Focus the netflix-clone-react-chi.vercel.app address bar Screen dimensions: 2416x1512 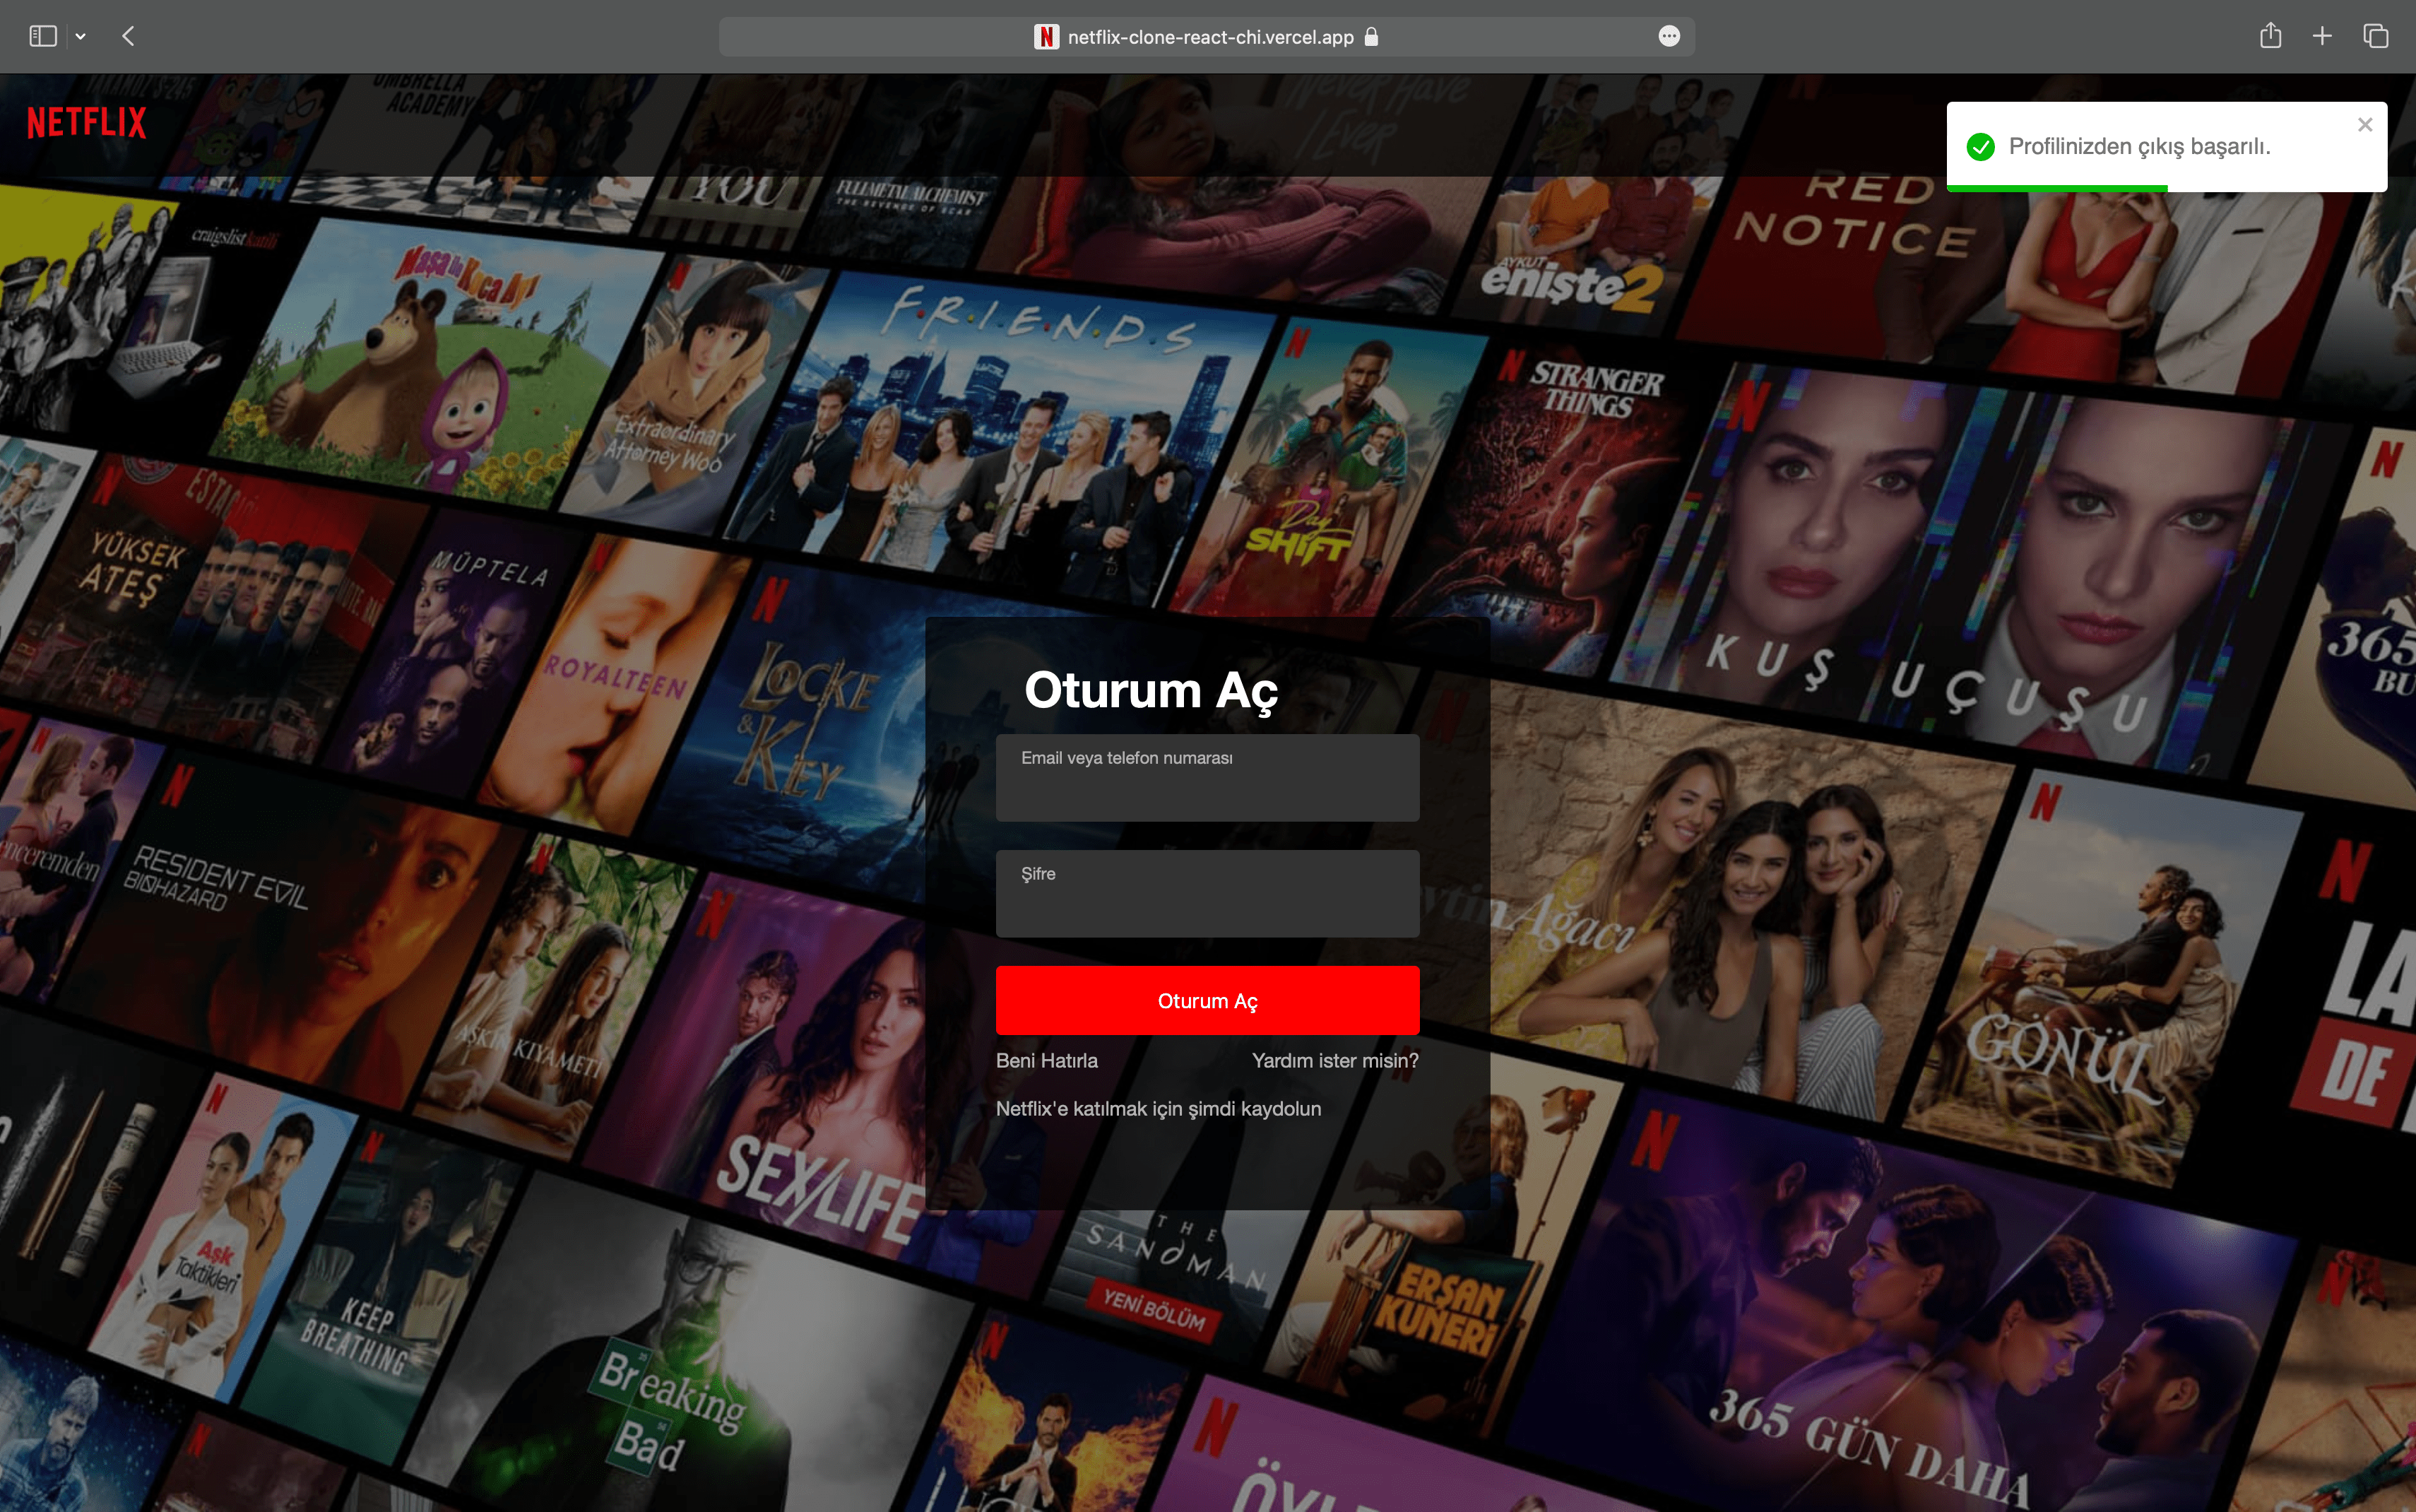click(x=1207, y=37)
